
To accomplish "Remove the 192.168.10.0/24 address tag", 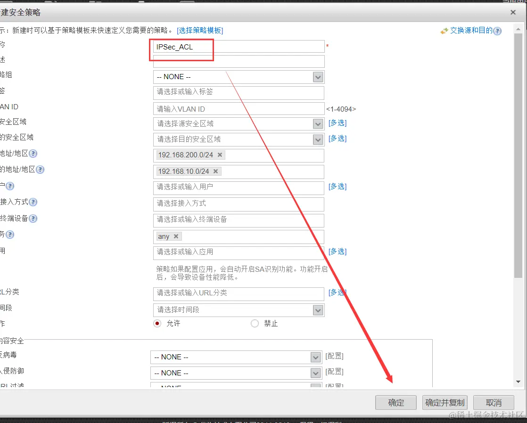I will pyautogui.click(x=216, y=171).
